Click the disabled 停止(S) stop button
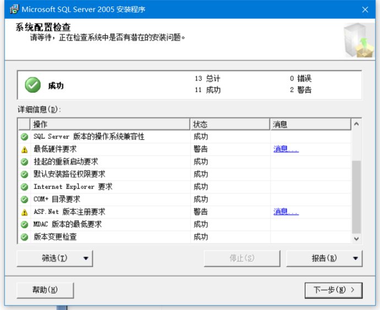 click(x=242, y=258)
